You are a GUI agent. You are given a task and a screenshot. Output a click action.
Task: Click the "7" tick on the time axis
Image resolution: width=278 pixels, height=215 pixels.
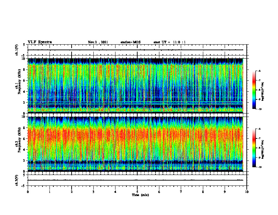point(181,192)
